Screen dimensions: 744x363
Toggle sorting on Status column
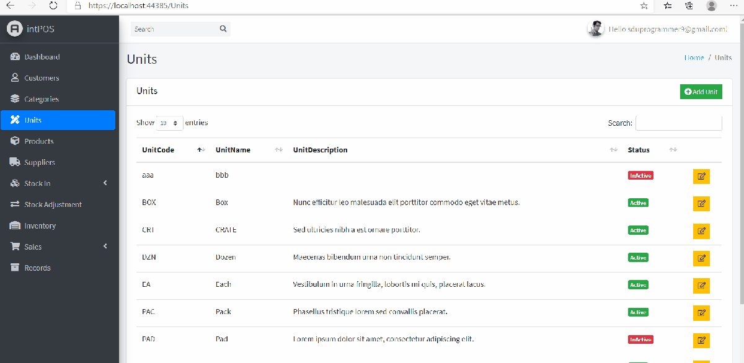point(639,150)
